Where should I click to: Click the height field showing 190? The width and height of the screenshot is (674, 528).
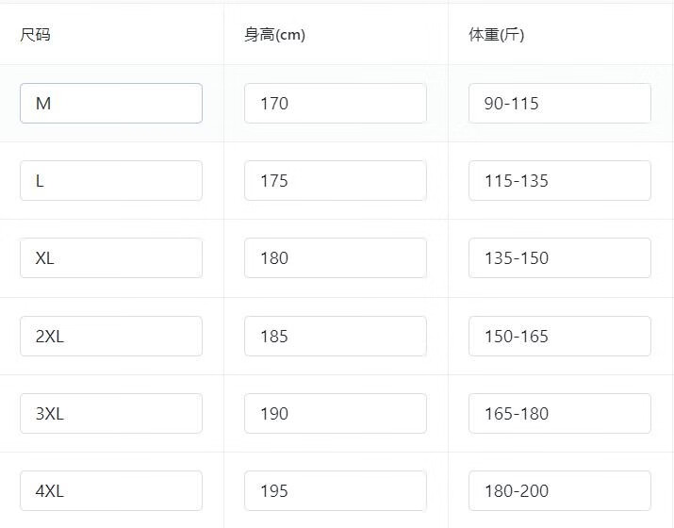coord(335,414)
